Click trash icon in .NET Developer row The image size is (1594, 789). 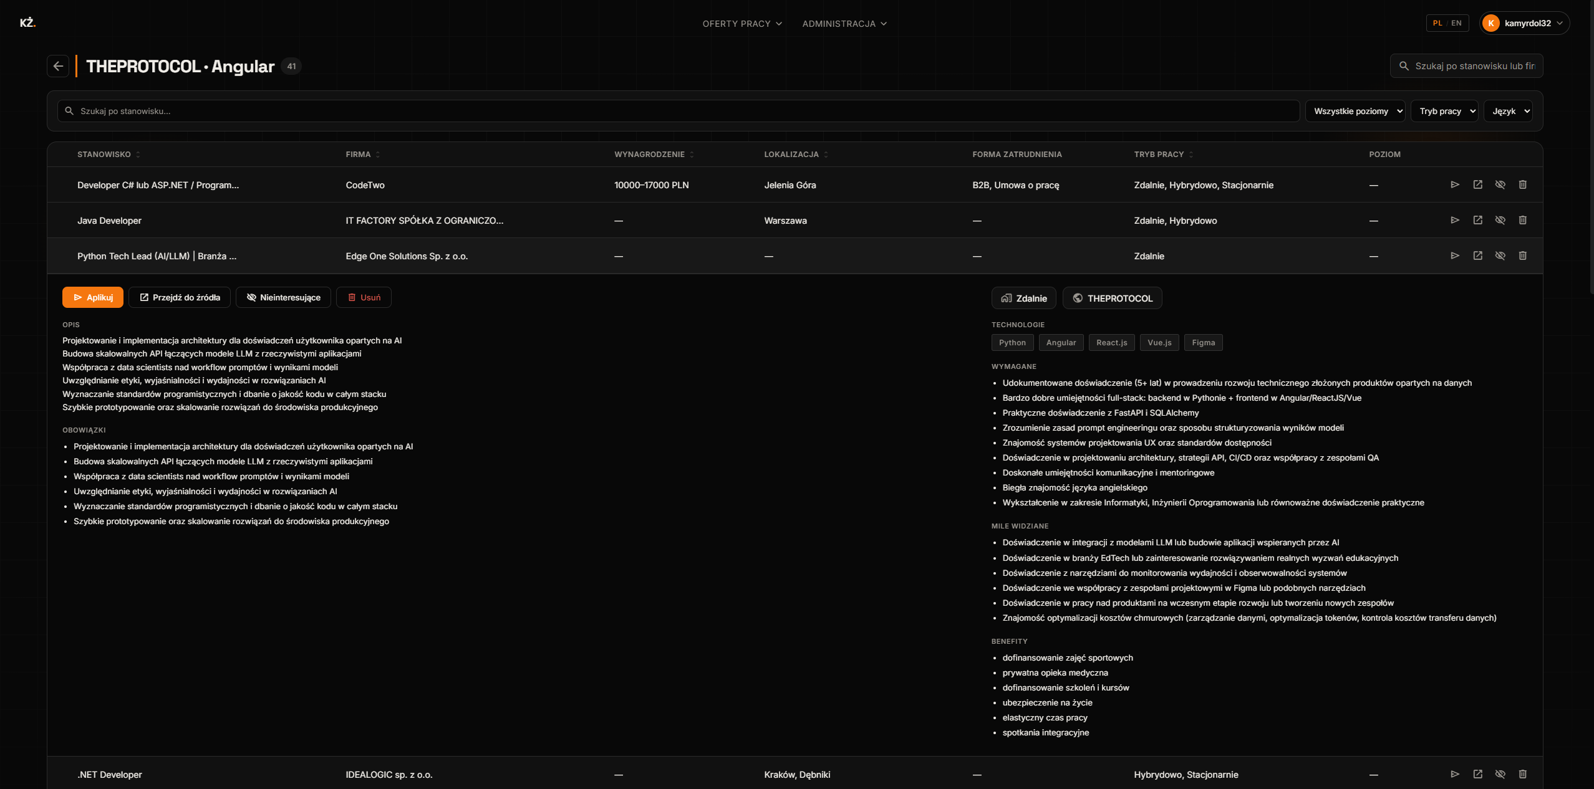1522,774
